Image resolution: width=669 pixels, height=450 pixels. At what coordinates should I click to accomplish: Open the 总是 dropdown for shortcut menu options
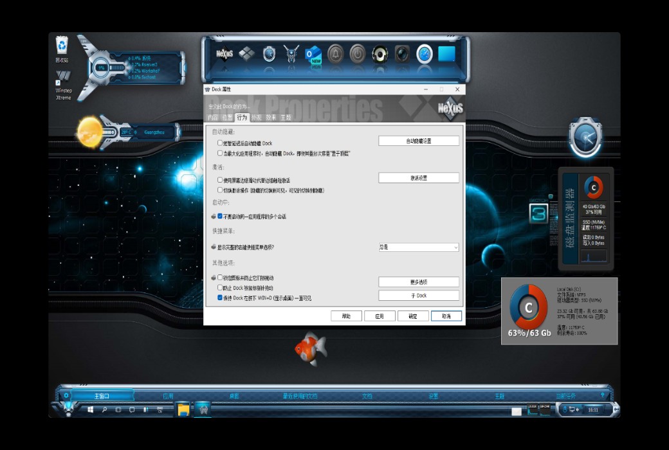pyautogui.click(x=419, y=248)
